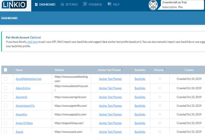Check the Appoptics row checkbox
This screenshot has width=205, height=137.
[x=5, y=114]
